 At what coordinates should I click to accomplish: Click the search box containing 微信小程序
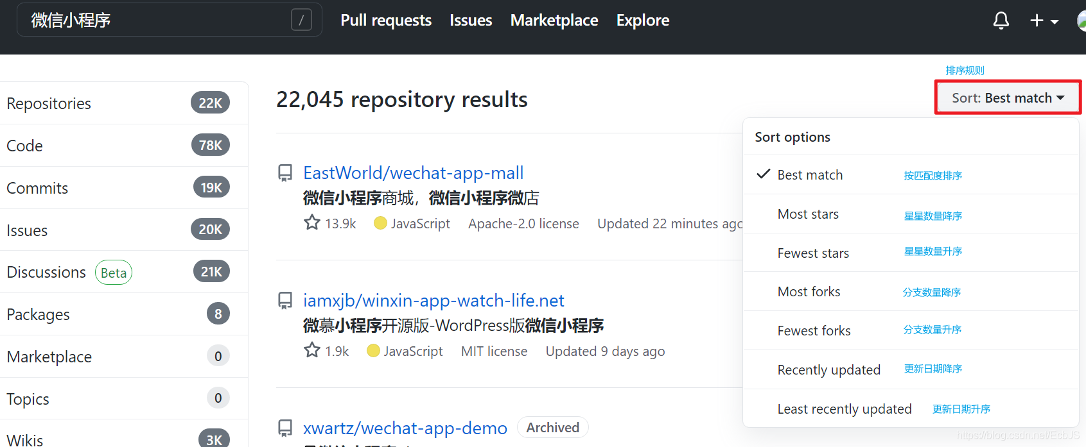(x=170, y=20)
